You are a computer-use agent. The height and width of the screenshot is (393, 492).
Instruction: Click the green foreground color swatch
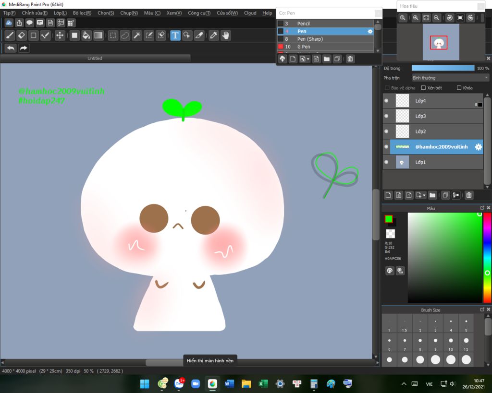(388, 219)
